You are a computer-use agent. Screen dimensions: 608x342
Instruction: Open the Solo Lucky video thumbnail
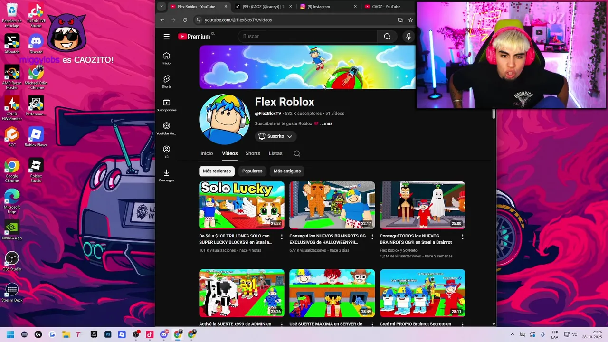(242, 205)
